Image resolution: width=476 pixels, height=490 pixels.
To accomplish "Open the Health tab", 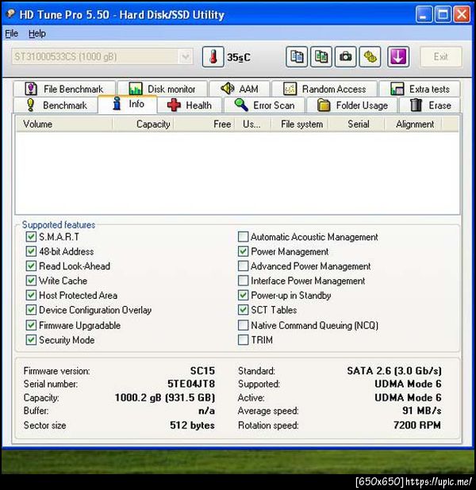I will 190,105.
